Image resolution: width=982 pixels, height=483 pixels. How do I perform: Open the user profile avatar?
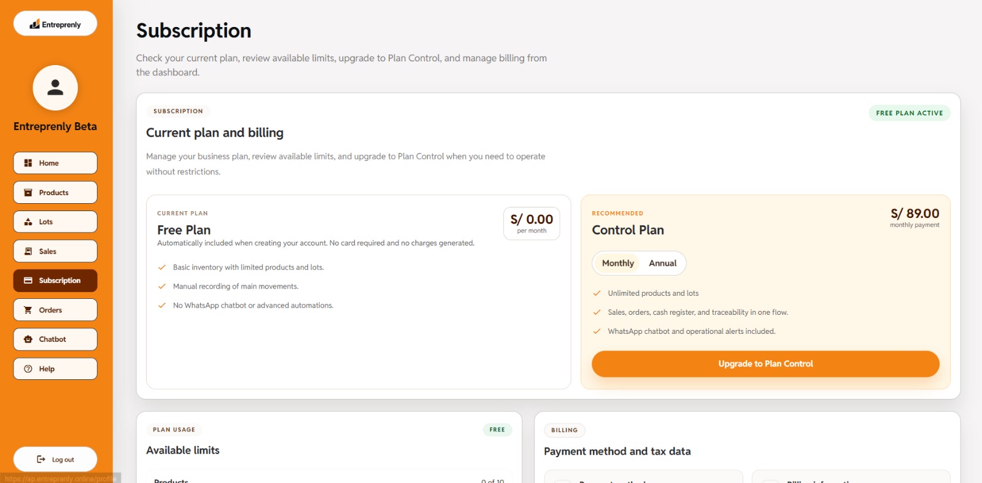[55, 88]
